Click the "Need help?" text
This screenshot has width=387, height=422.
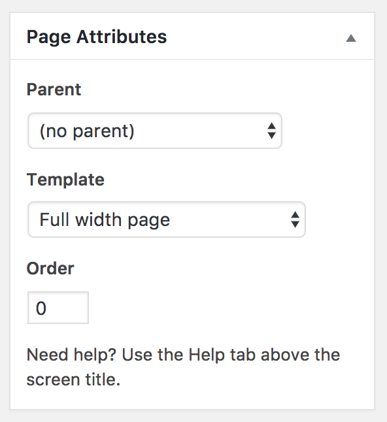71,355
